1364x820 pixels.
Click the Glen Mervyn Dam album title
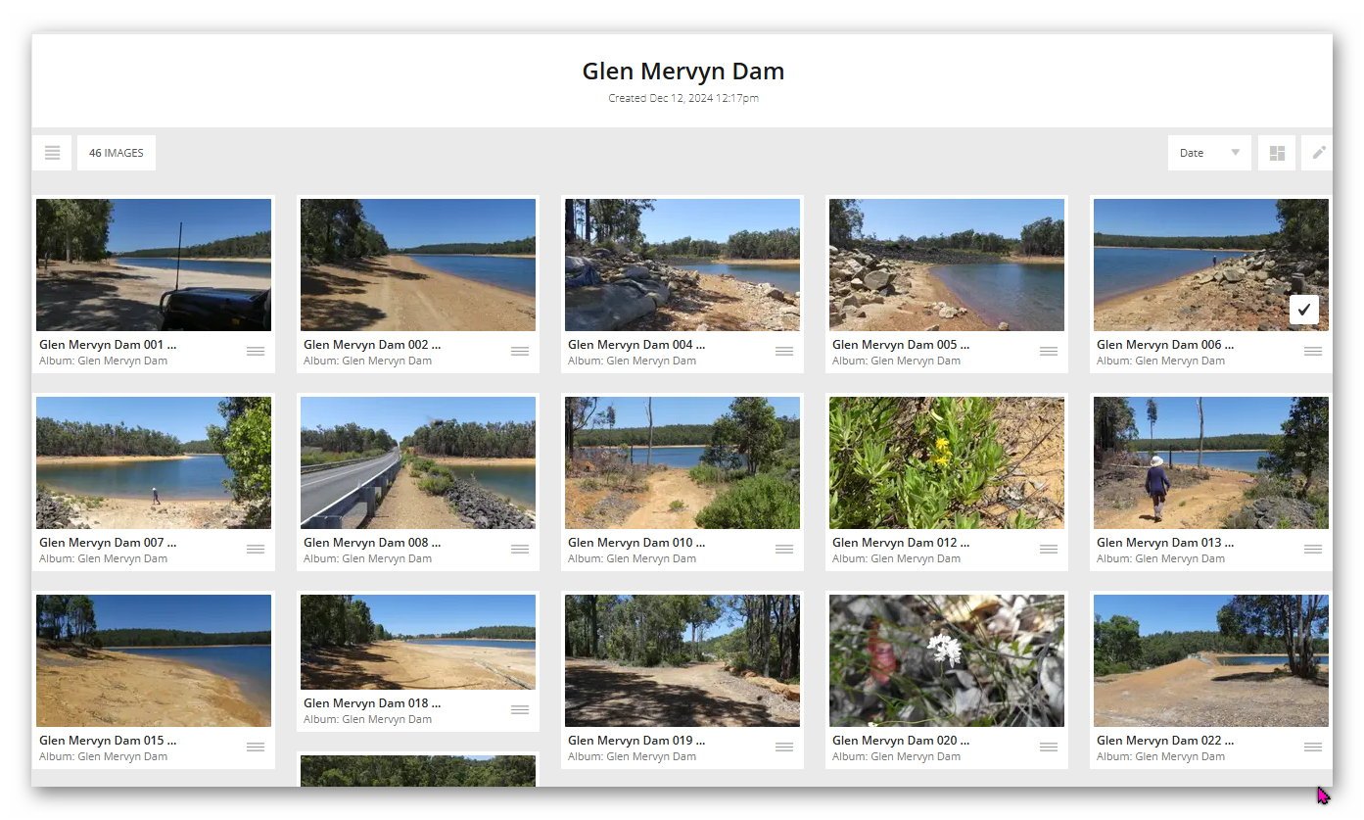[682, 72]
